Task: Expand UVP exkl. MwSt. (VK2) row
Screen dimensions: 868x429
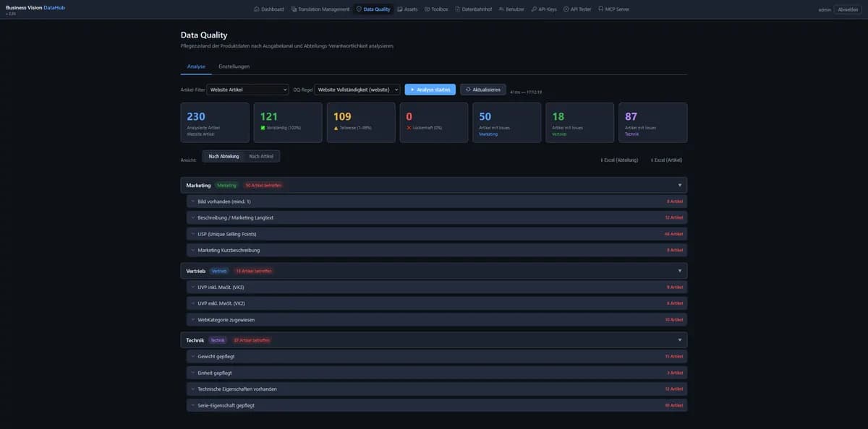Action: 437,303
